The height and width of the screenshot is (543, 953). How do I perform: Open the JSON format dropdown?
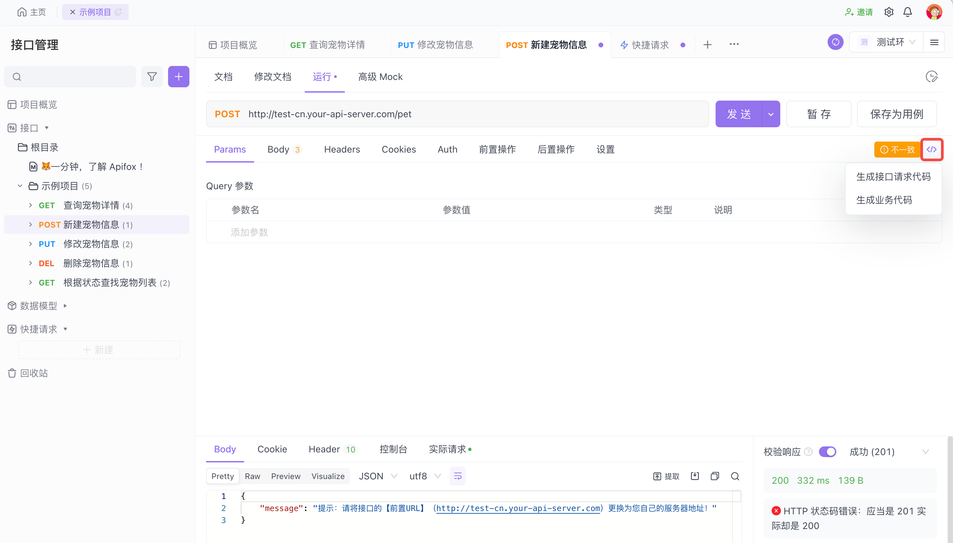(377, 476)
